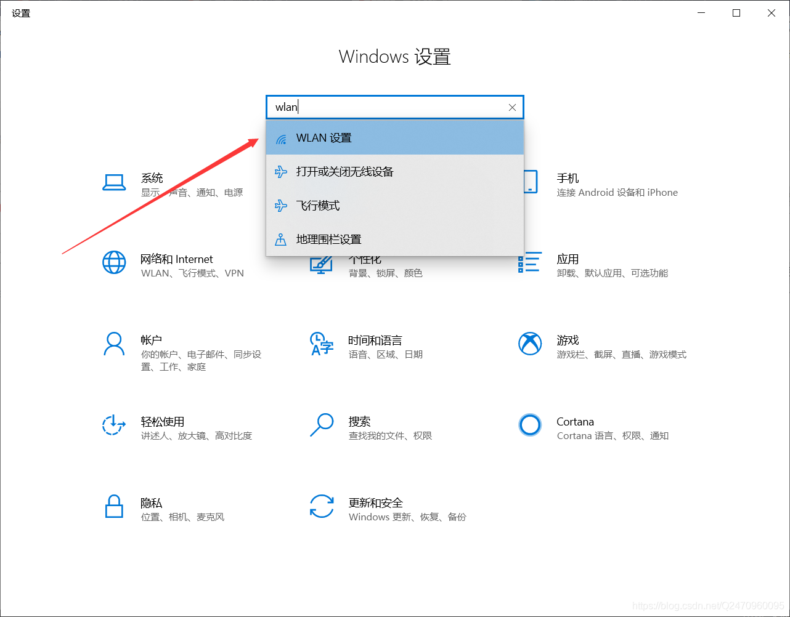Click the text Windows 更新、恢复、备份
This screenshot has width=790, height=617.
pyautogui.click(x=408, y=517)
